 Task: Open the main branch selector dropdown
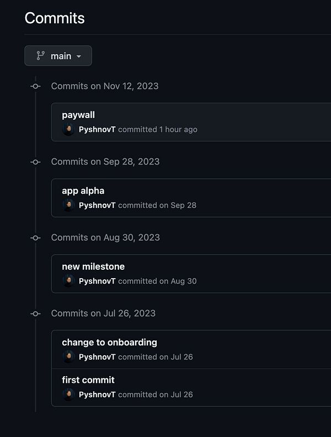click(58, 56)
